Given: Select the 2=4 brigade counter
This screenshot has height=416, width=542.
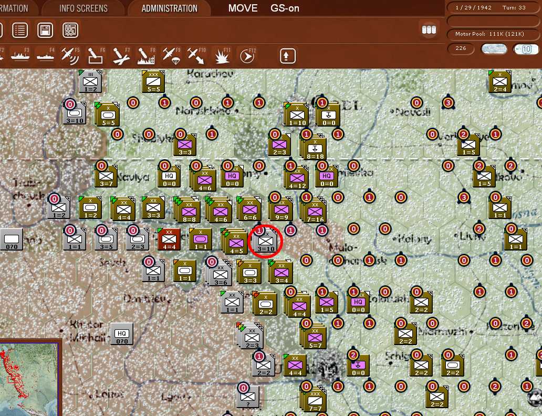Looking at the screenshot, I should 500,81.
